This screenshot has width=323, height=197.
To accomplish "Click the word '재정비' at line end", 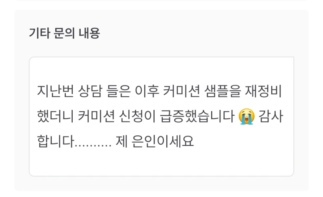I will (263, 91).
